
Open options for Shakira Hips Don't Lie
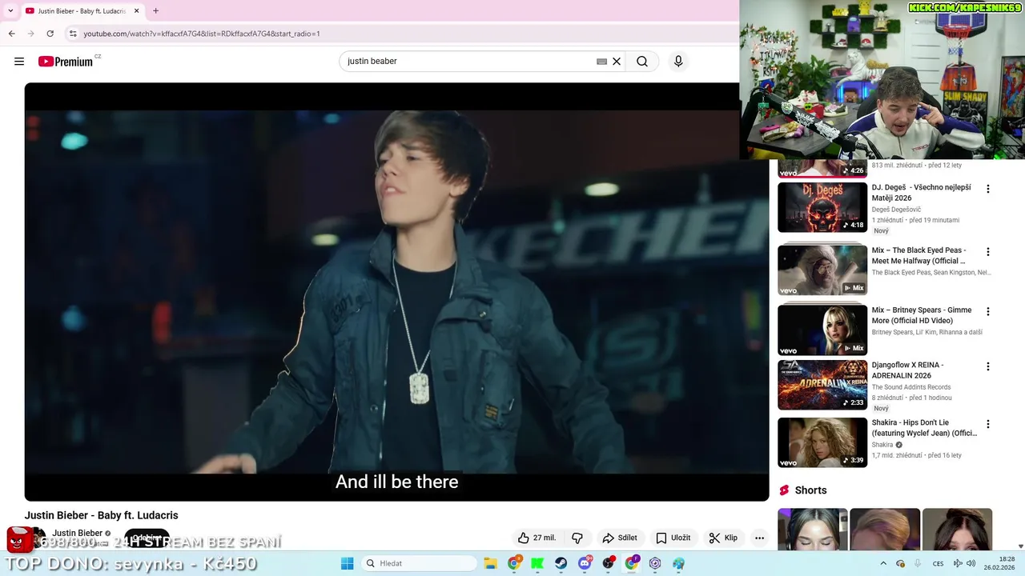987,424
